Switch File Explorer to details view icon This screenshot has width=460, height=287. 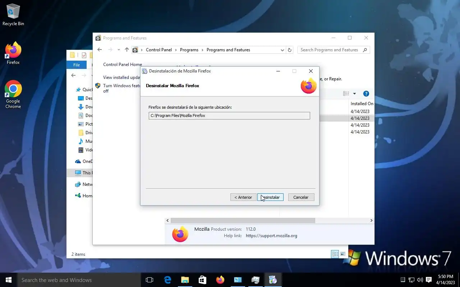(335, 254)
